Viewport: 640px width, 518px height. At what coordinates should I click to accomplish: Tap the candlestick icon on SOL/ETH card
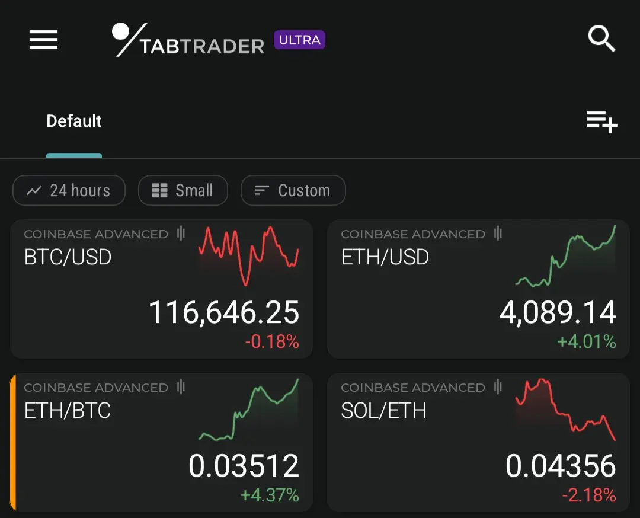point(498,386)
